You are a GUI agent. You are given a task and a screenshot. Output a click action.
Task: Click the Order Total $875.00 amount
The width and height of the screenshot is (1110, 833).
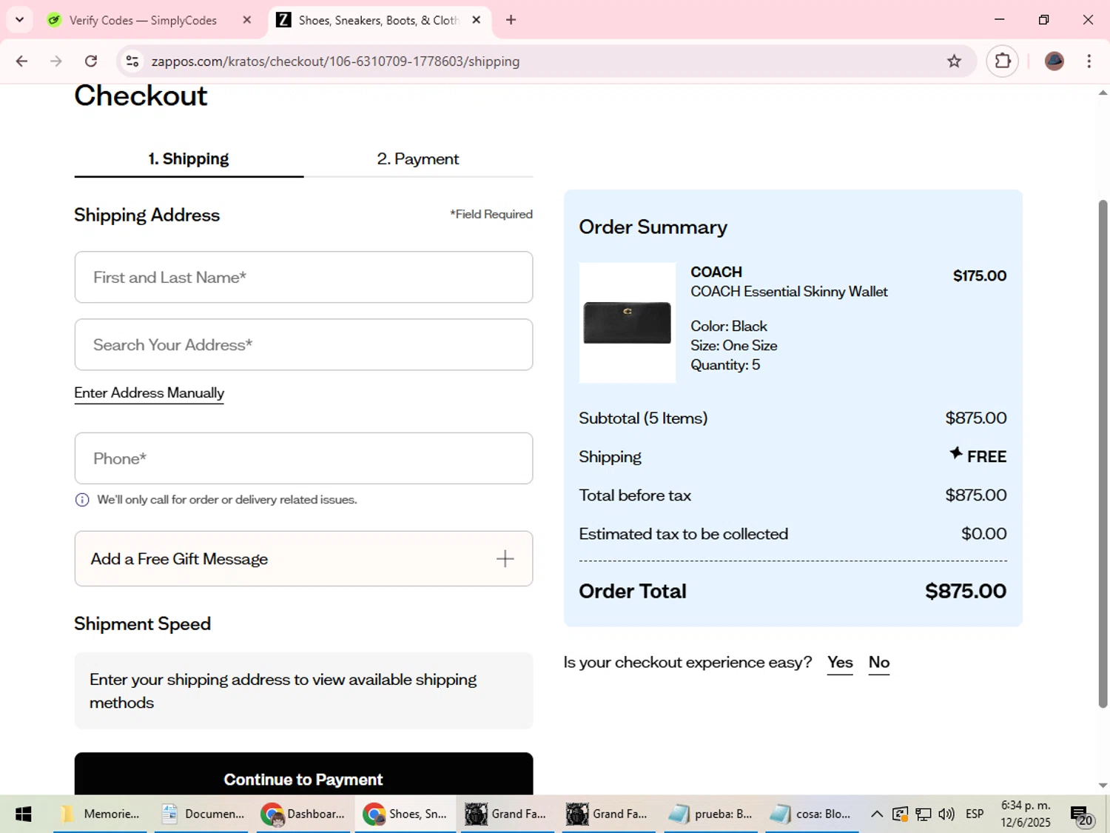[x=966, y=591]
